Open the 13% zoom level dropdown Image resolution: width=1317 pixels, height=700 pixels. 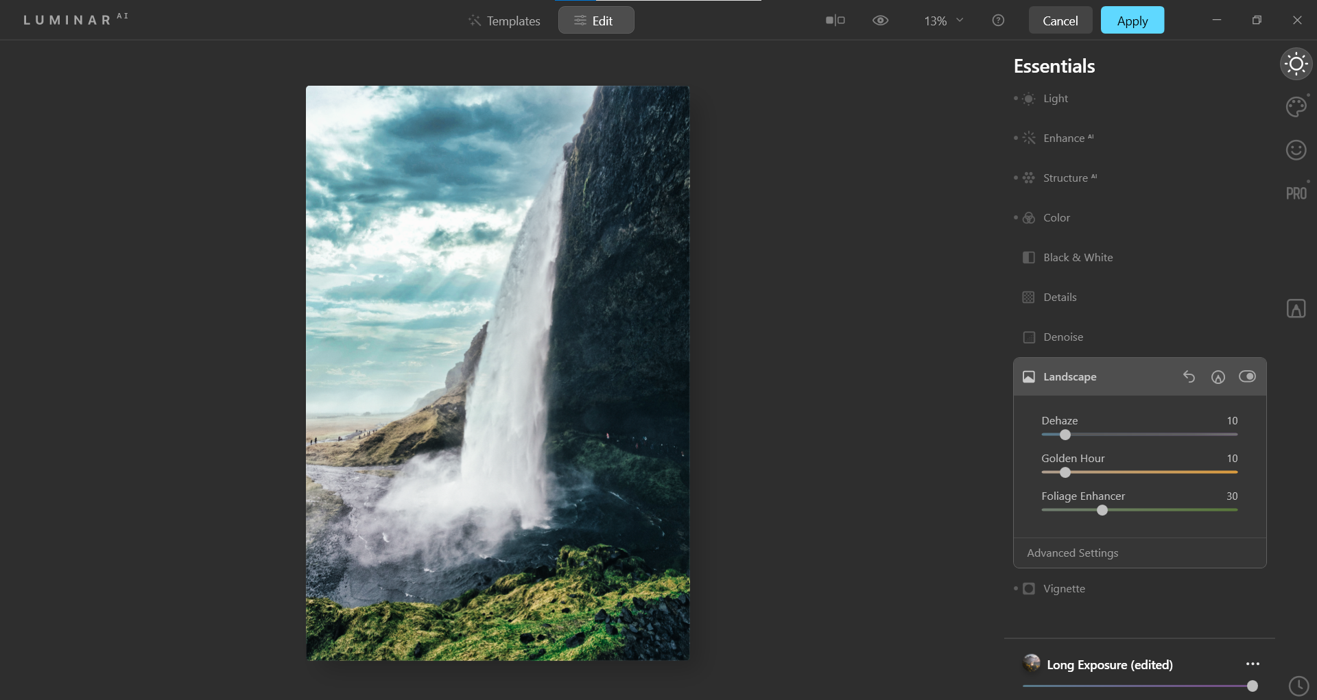click(944, 21)
